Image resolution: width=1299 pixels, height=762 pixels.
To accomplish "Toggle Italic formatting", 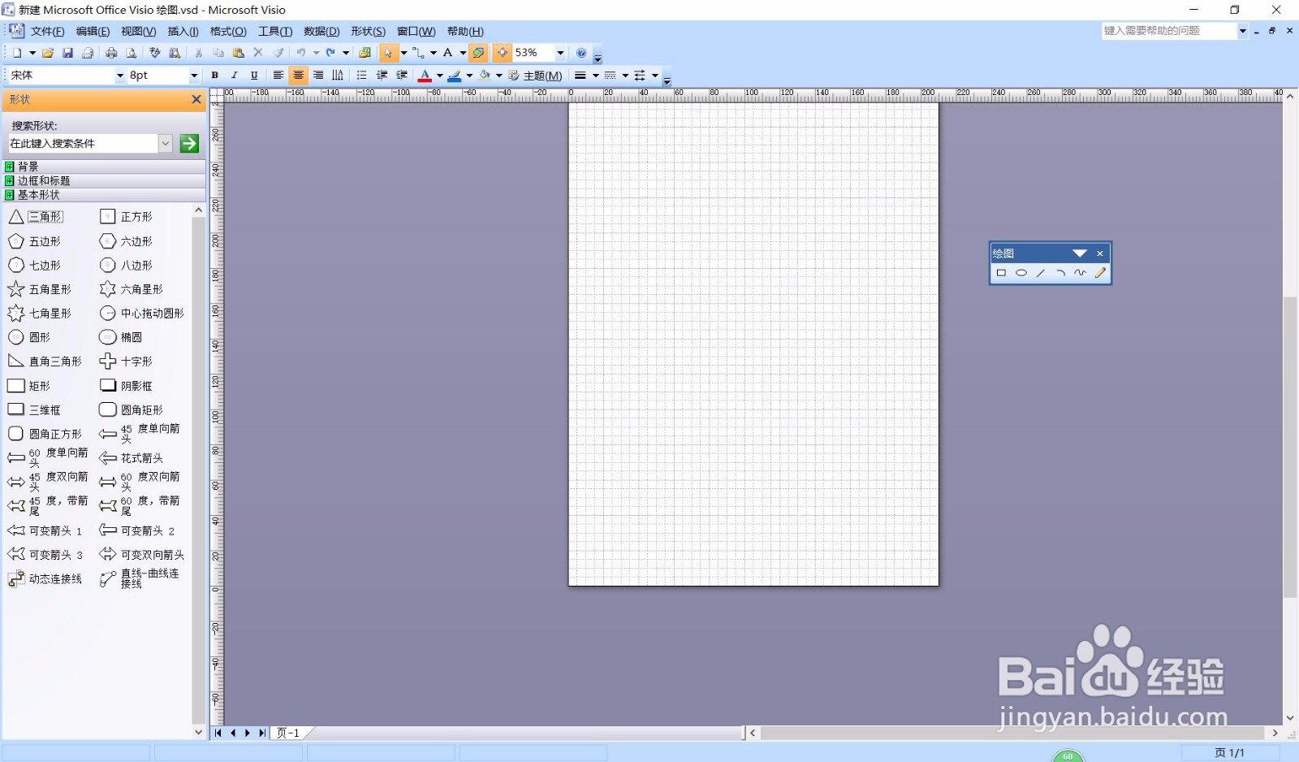I will (235, 76).
